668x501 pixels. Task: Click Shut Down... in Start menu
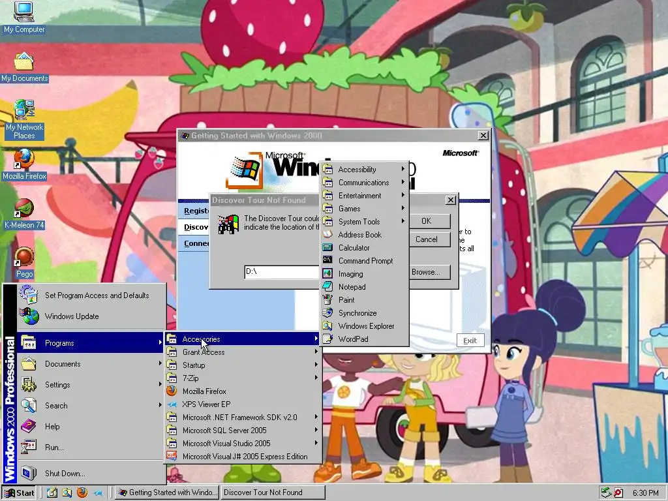click(91, 474)
